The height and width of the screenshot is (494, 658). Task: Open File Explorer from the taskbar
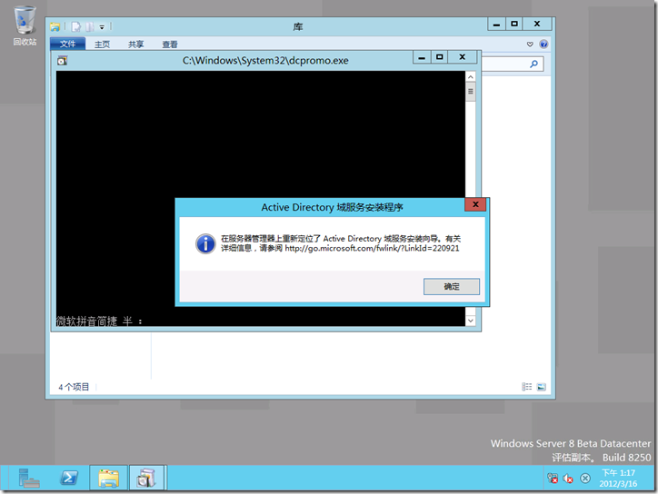(x=109, y=478)
